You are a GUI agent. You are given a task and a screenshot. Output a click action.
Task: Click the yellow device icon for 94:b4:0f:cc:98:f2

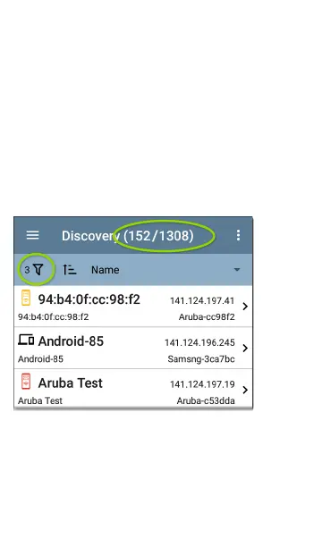(x=26, y=298)
